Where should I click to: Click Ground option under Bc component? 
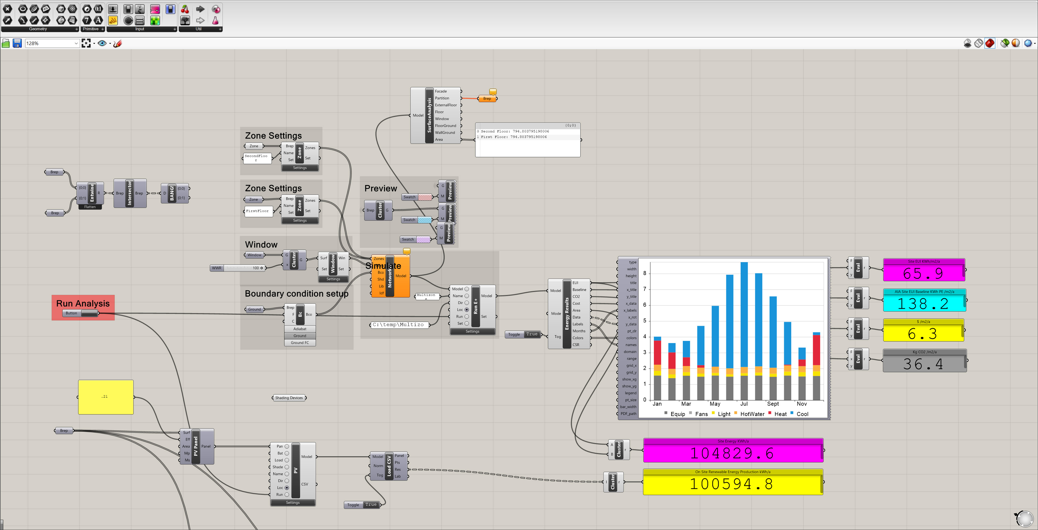(x=300, y=336)
